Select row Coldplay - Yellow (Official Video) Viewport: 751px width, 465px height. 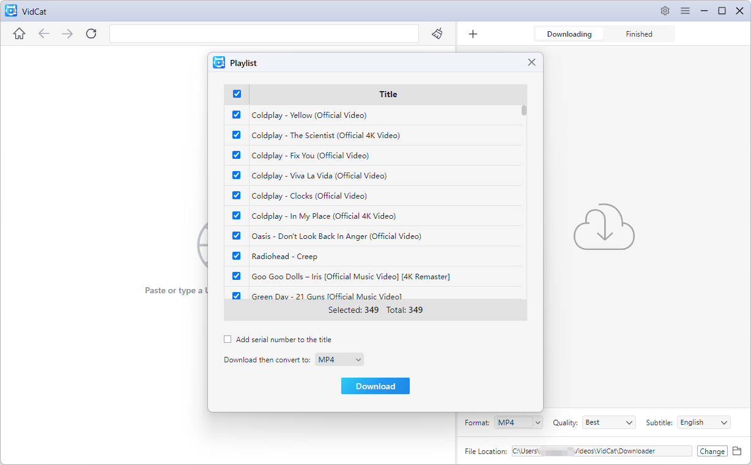pyautogui.click(x=373, y=115)
